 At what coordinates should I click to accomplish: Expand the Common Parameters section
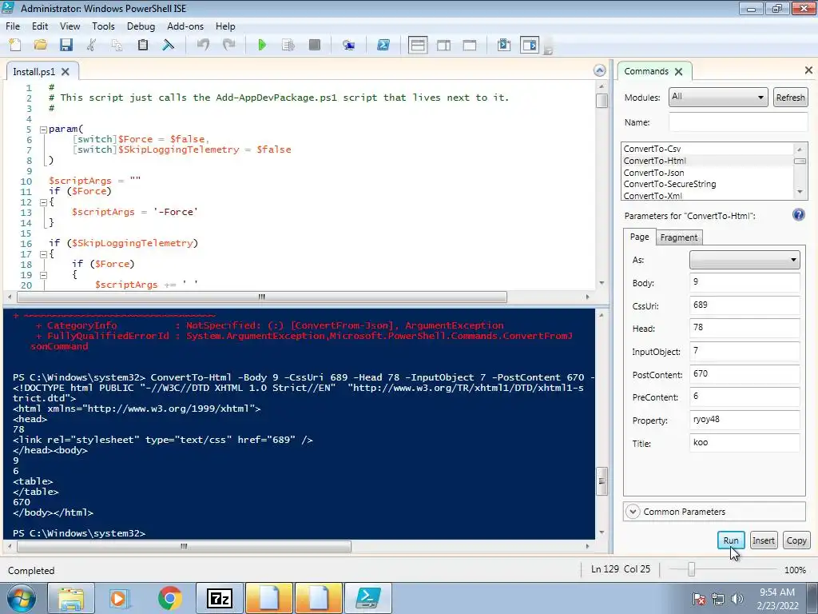pos(633,512)
